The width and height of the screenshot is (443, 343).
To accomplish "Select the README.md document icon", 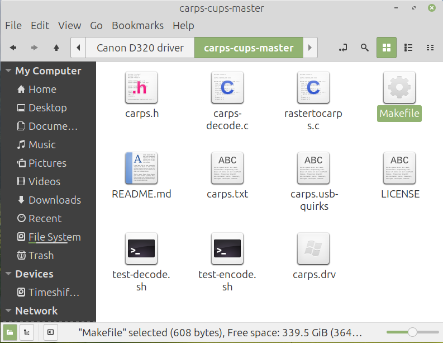I will click(x=141, y=168).
